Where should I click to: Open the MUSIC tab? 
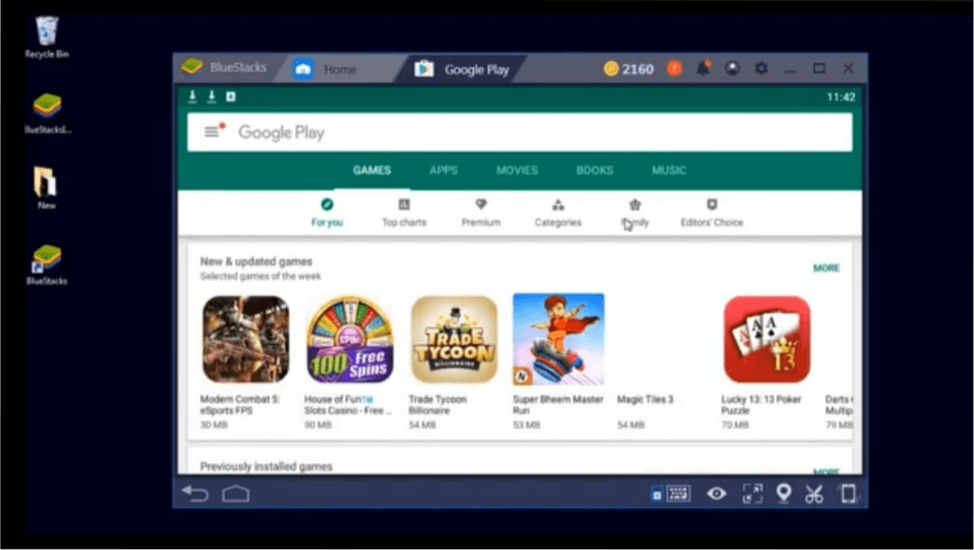coord(669,170)
